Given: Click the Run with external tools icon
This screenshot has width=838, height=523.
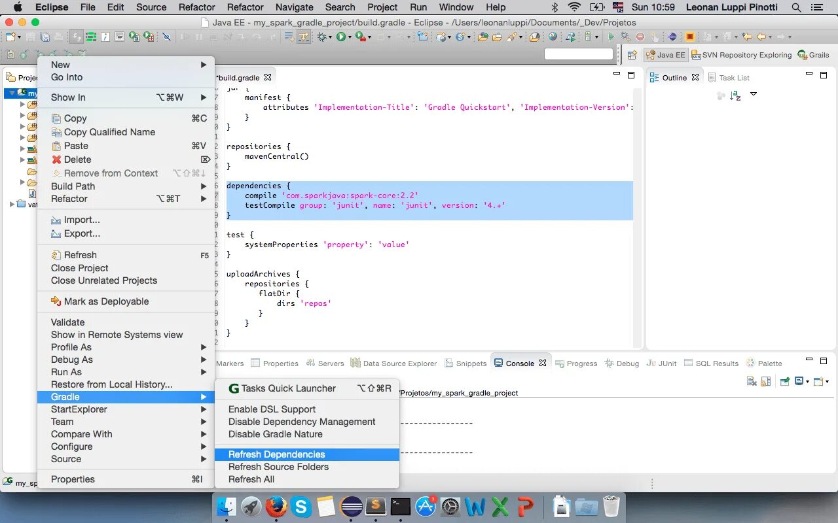Looking at the screenshot, I should pyautogui.click(x=359, y=37).
